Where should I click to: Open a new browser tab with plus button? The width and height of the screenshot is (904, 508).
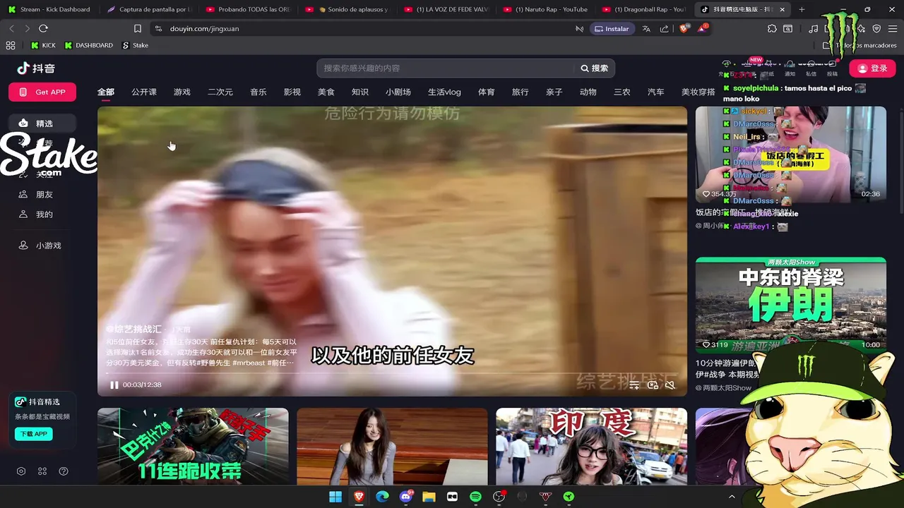(x=802, y=9)
